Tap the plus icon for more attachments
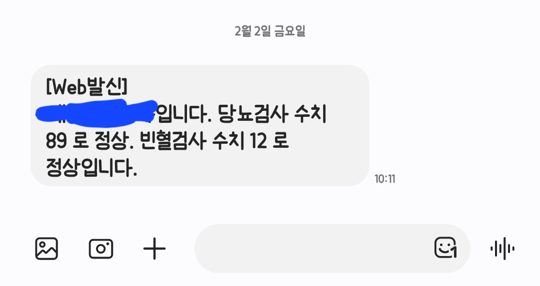This screenshot has height=286, width=540. click(154, 249)
